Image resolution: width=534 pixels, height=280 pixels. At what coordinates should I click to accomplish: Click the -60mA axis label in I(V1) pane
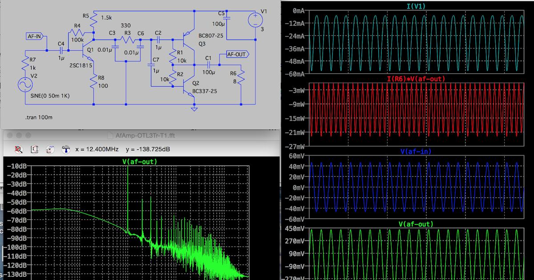[x=295, y=74]
